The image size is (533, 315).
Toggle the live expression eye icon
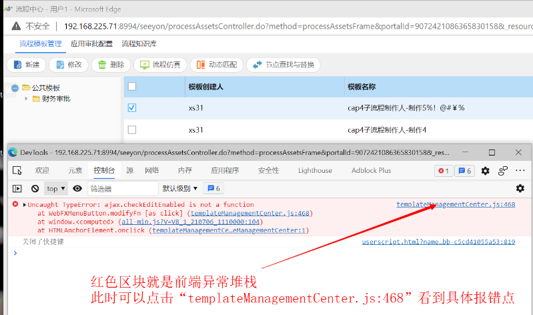(x=77, y=188)
